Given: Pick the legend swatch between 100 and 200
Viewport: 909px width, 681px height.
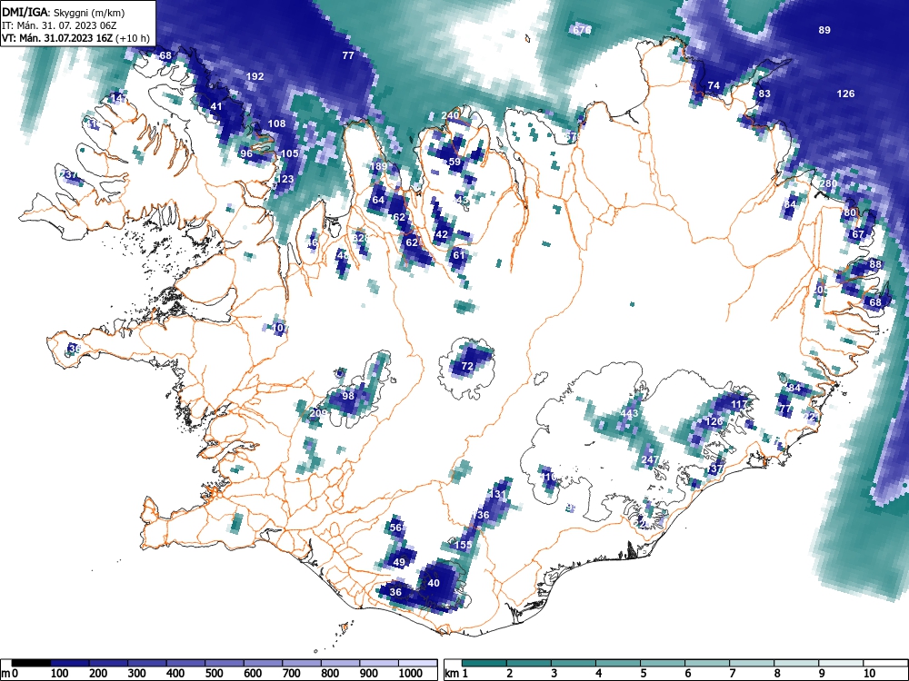Looking at the screenshot, I should point(70,663).
